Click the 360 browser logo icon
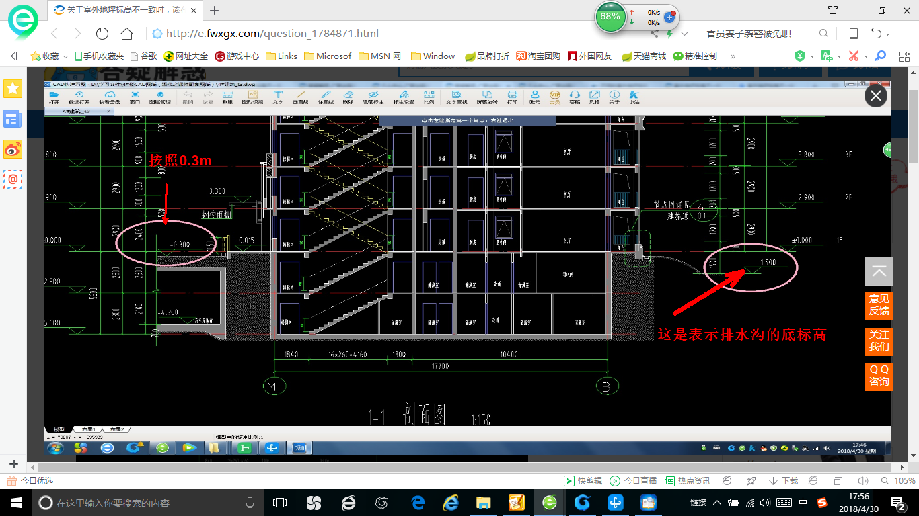919x516 pixels. coord(24,21)
